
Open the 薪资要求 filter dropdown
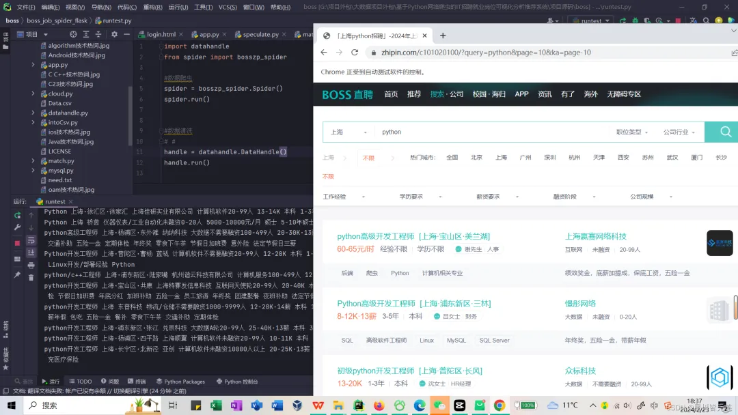point(497,197)
